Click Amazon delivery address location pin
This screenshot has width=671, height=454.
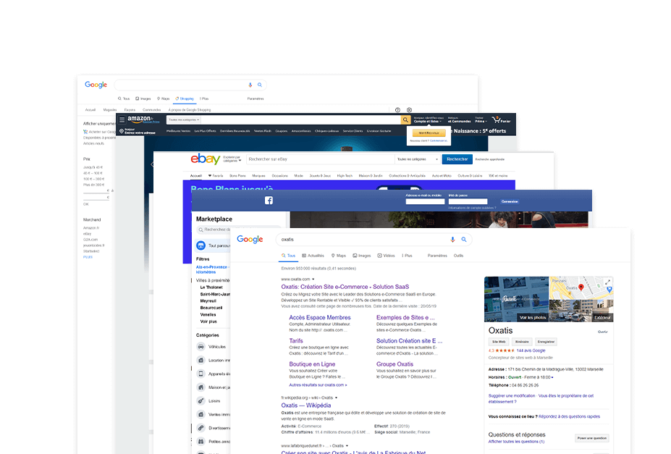pyautogui.click(x=122, y=131)
